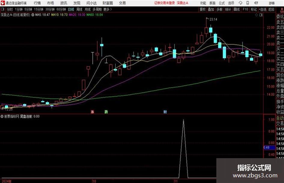Click the 标记 mark button
This screenshot has height=183, width=284.
[x=254, y=9]
